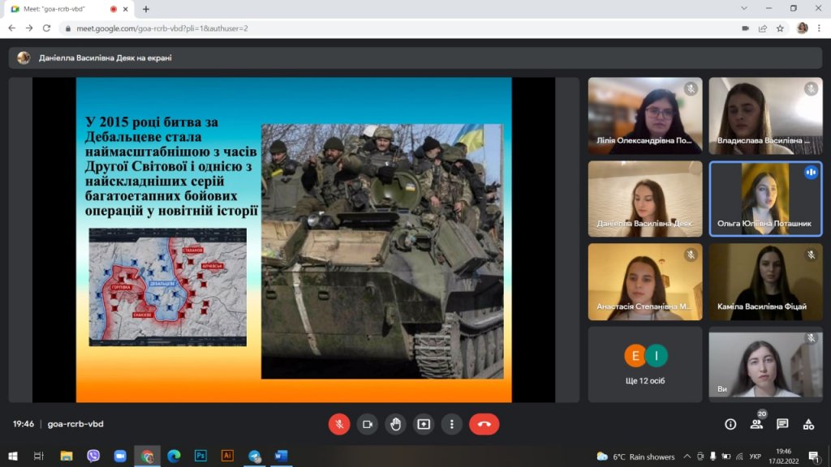Click the Ольга Юліївна Поташник video tile
Image resolution: width=831 pixels, height=467 pixels.
764,199
